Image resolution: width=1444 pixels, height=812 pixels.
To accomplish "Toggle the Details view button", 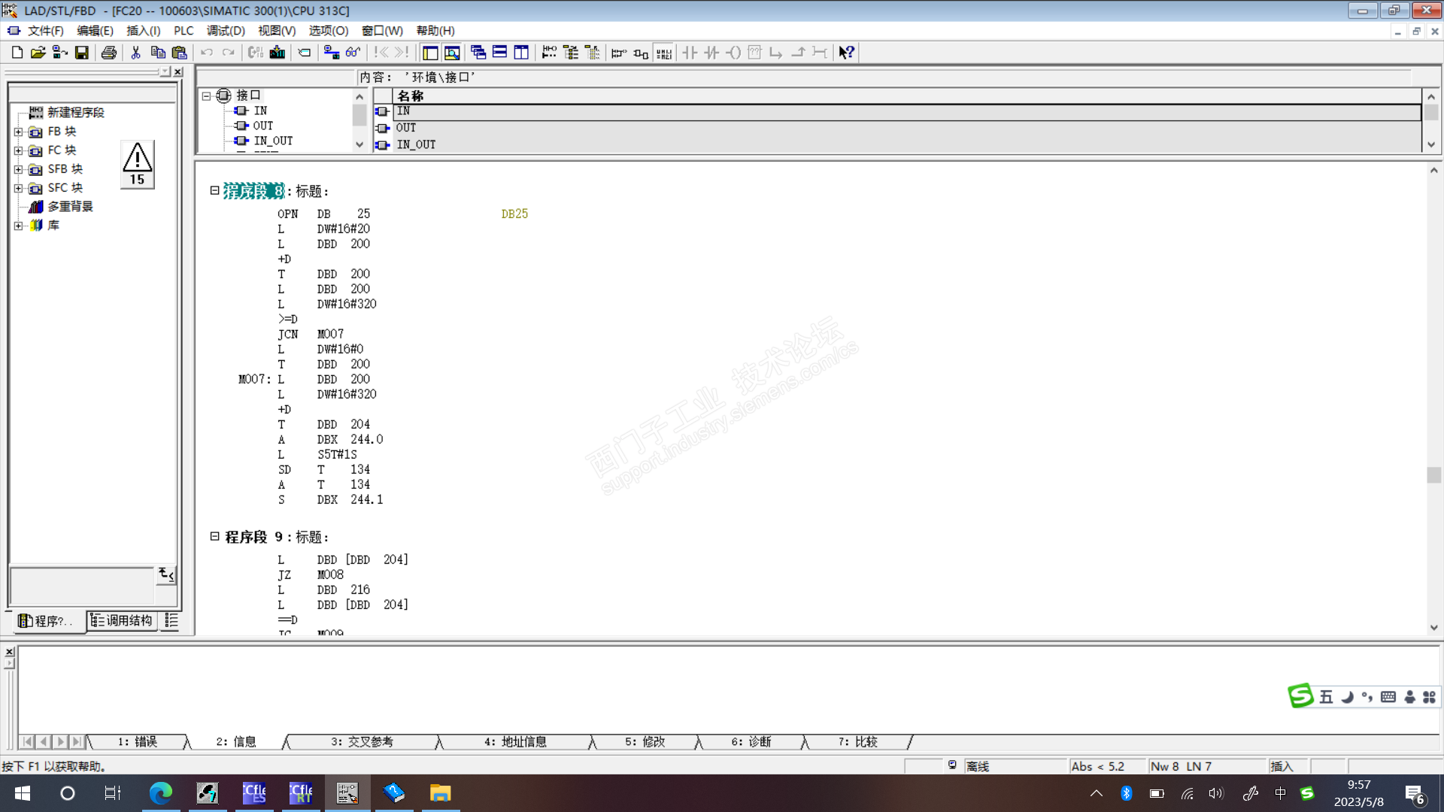I will click(452, 53).
